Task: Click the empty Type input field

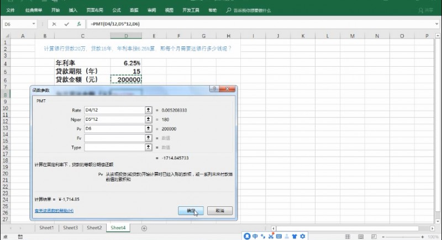Action: pyautogui.click(x=114, y=147)
